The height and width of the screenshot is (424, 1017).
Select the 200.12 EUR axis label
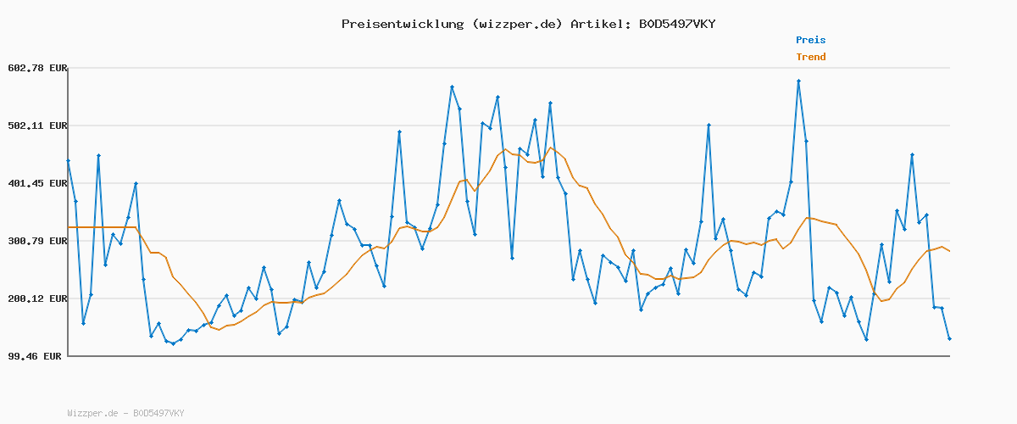[x=37, y=298]
